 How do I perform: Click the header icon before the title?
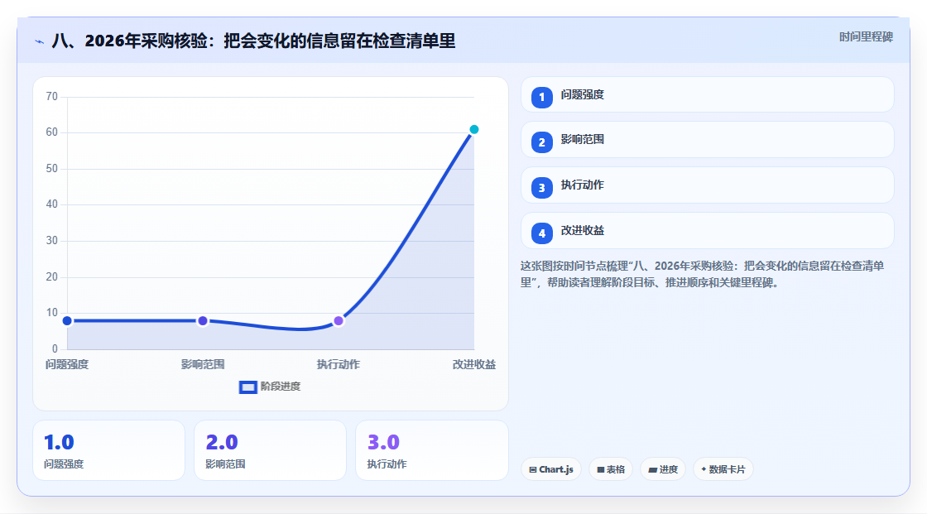click(x=40, y=41)
